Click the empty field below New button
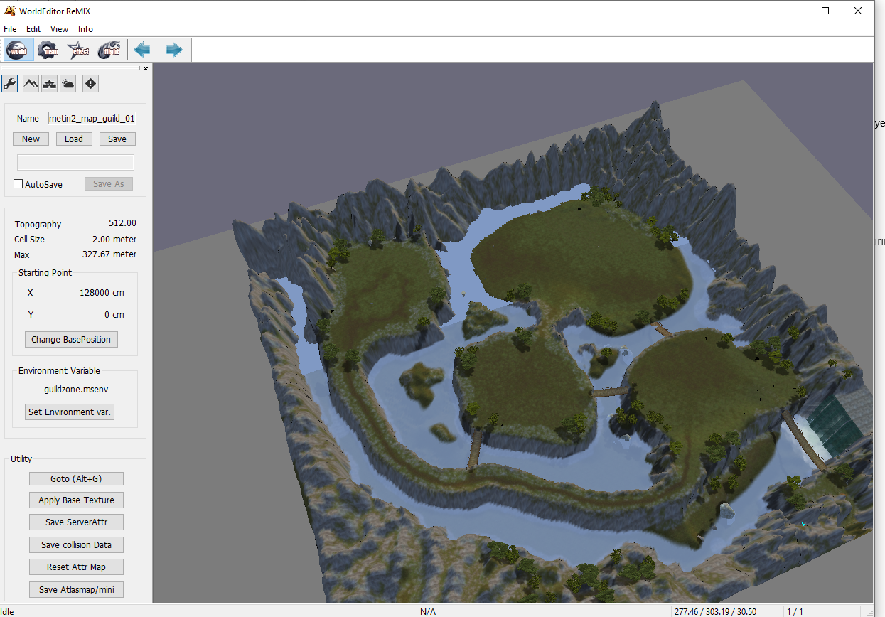The width and height of the screenshot is (885, 617). click(75, 162)
